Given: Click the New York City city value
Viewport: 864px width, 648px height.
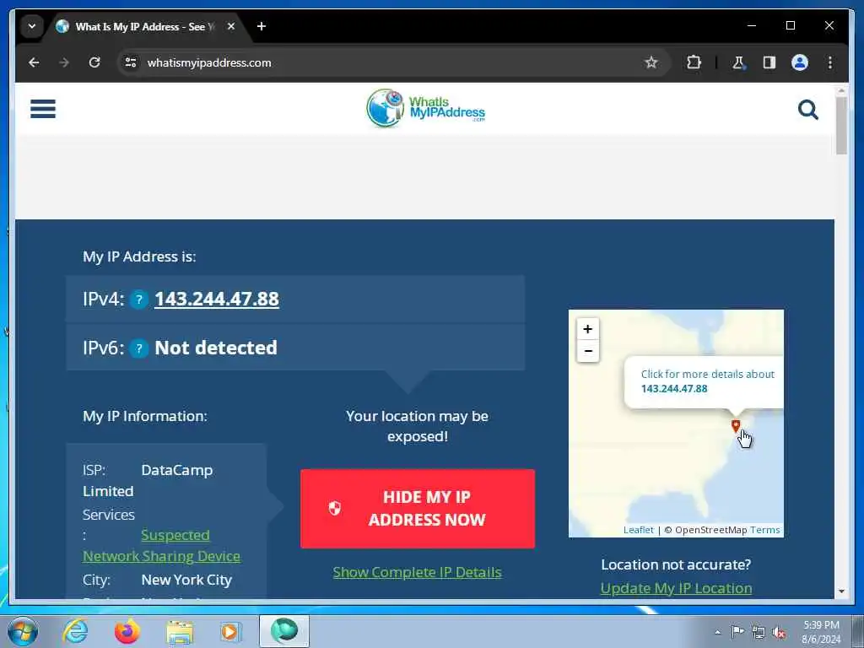Looking at the screenshot, I should [x=186, y=580].
